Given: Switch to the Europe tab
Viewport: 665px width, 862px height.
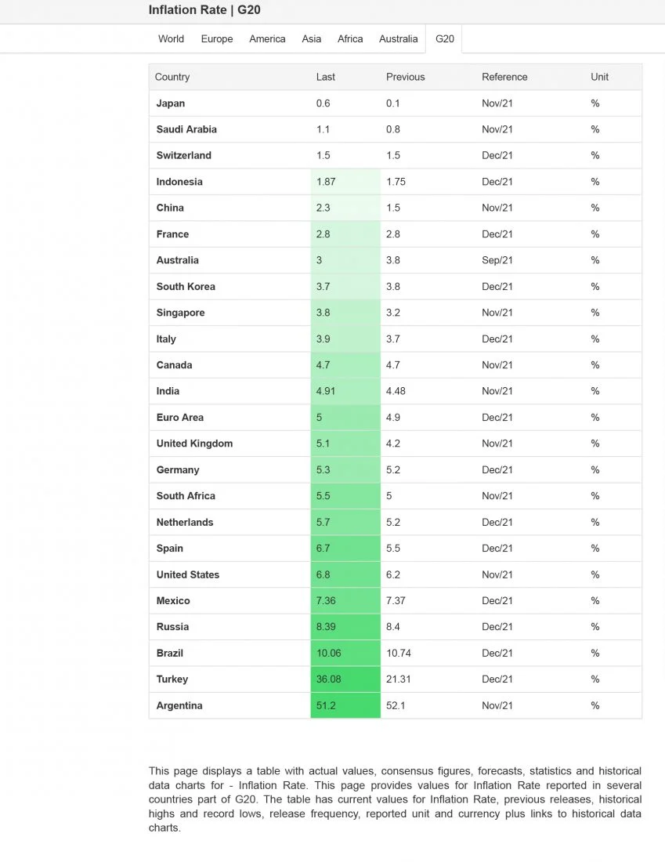Looking at the screenshot, I should (x=217, y=38).
